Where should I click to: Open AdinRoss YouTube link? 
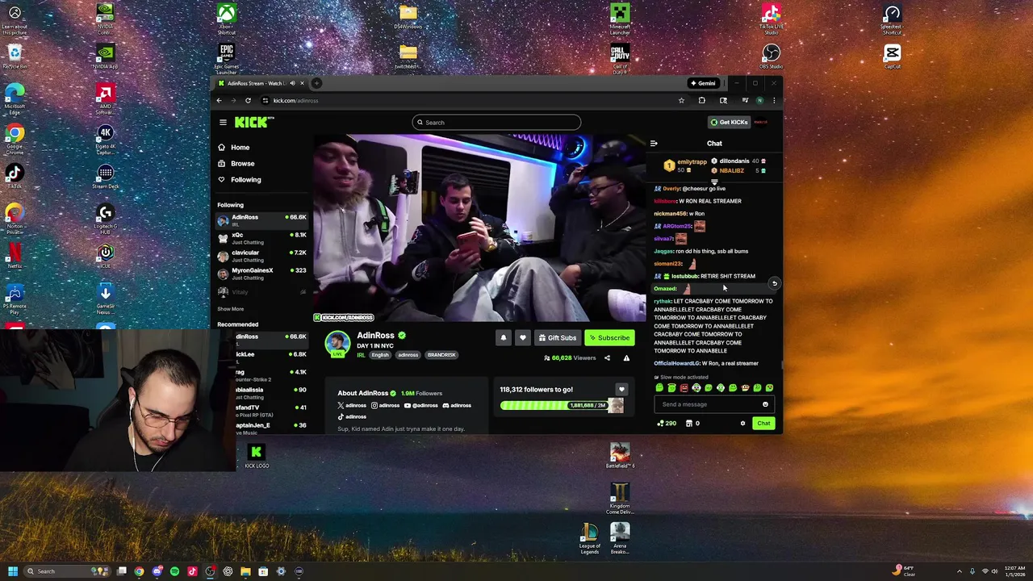(421, 406)
